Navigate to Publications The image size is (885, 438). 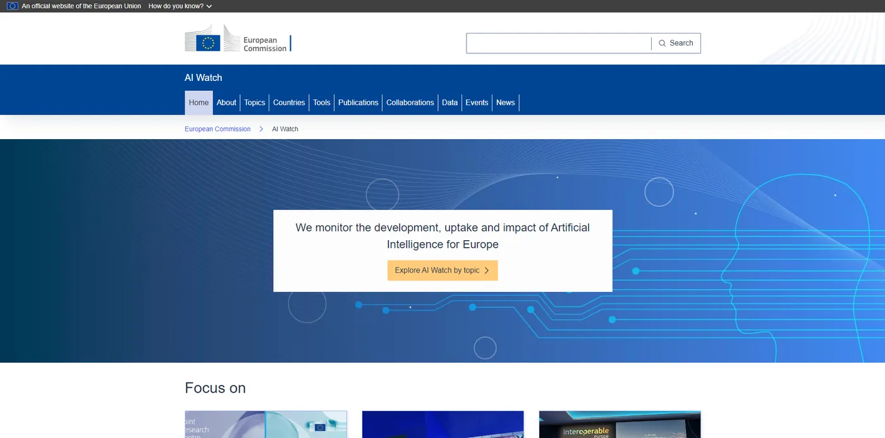[358, 102]
